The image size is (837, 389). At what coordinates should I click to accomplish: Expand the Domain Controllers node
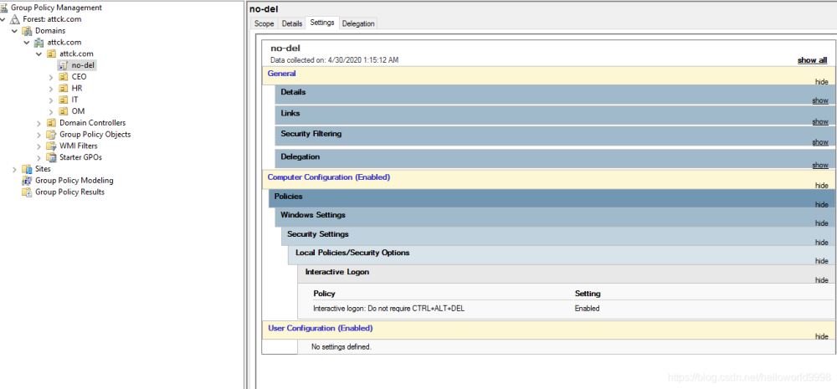(x=39, y=123)
